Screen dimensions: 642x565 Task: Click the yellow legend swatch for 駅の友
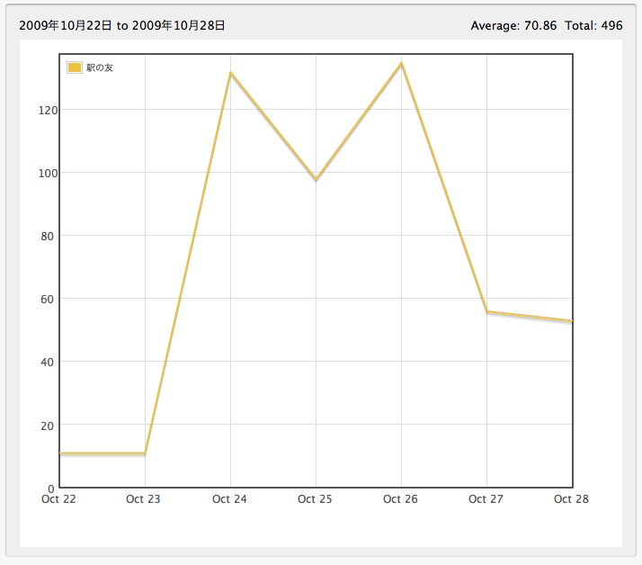[x=75, y=67]
